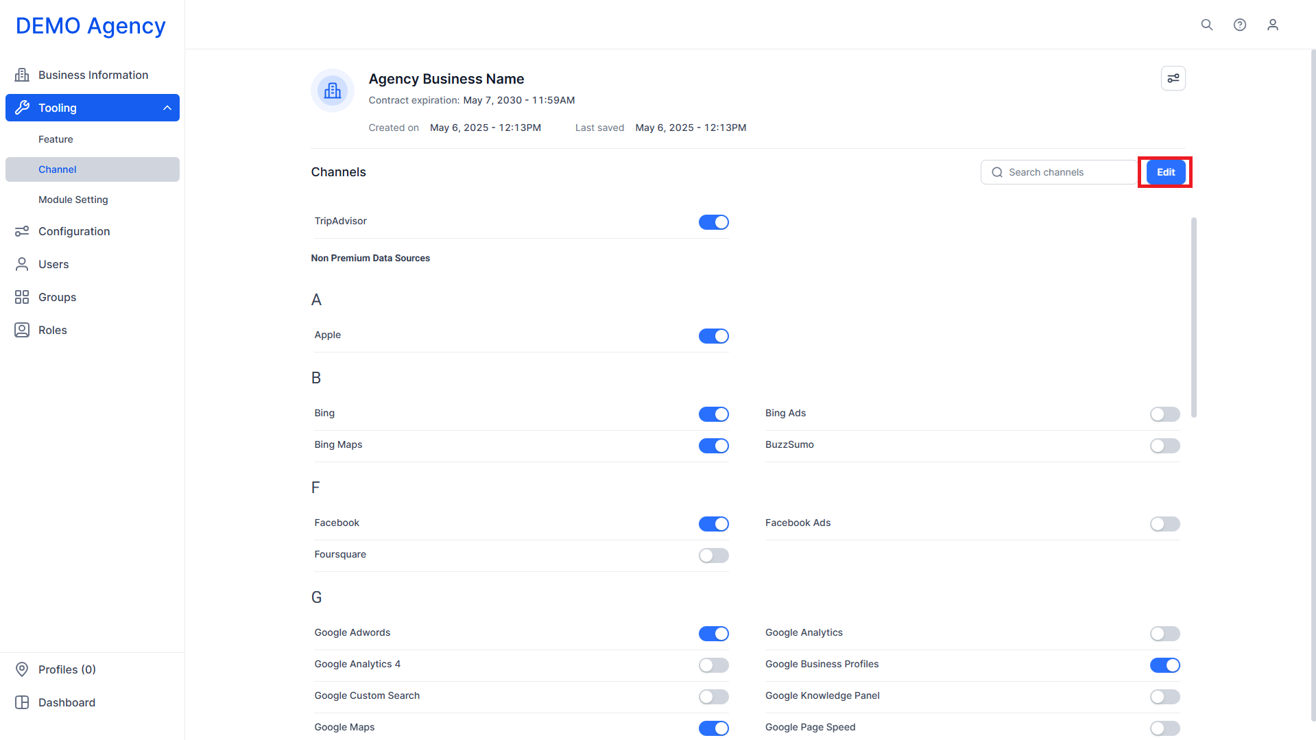The height and width of the screenshot is (740, 1316).
Task: Click the Agency Business Name heading
Action: pos(446,79)
